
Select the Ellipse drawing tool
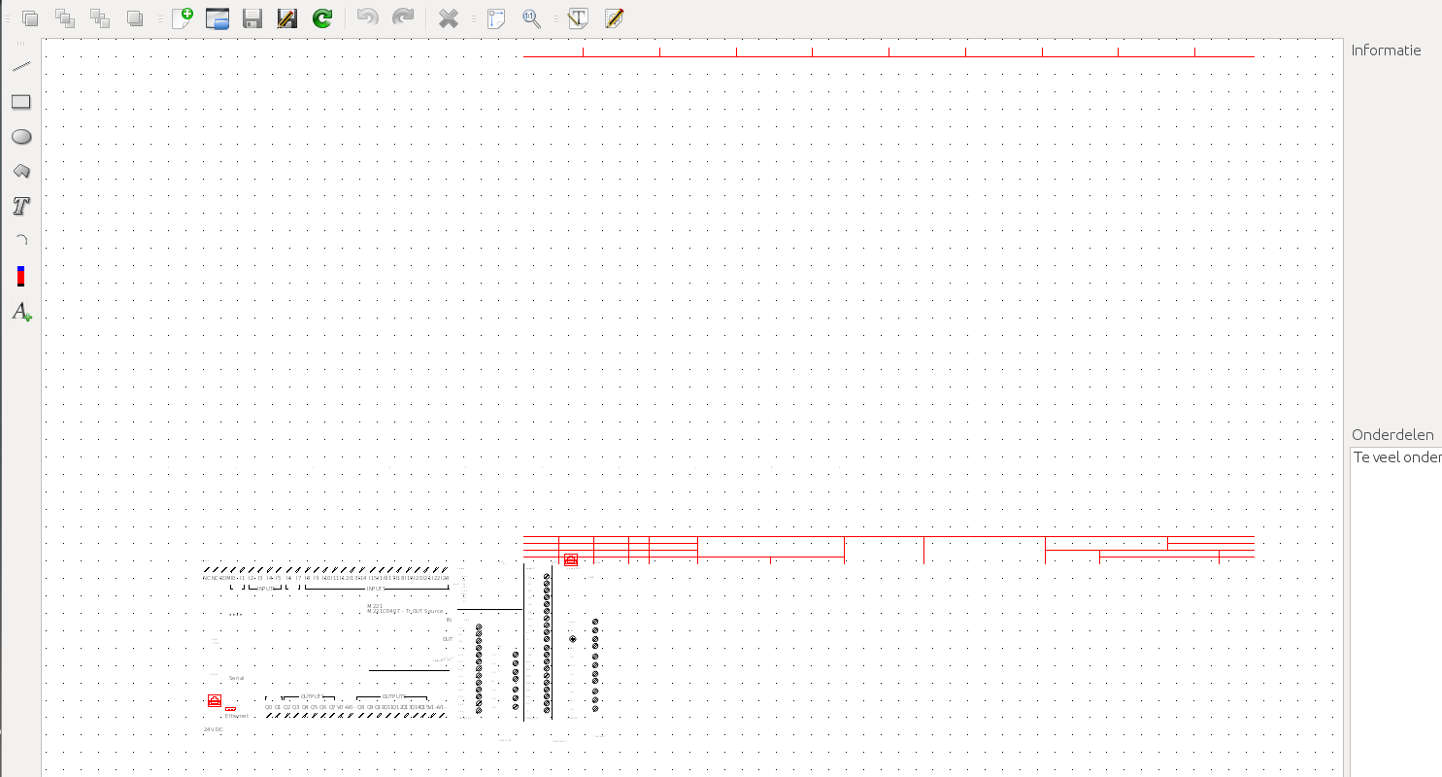click(x=21, y=137)
